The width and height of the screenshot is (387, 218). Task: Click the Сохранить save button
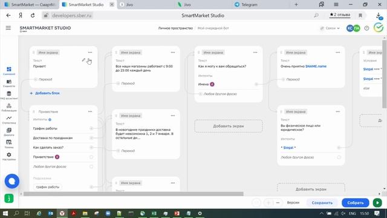tap(322, 203)
